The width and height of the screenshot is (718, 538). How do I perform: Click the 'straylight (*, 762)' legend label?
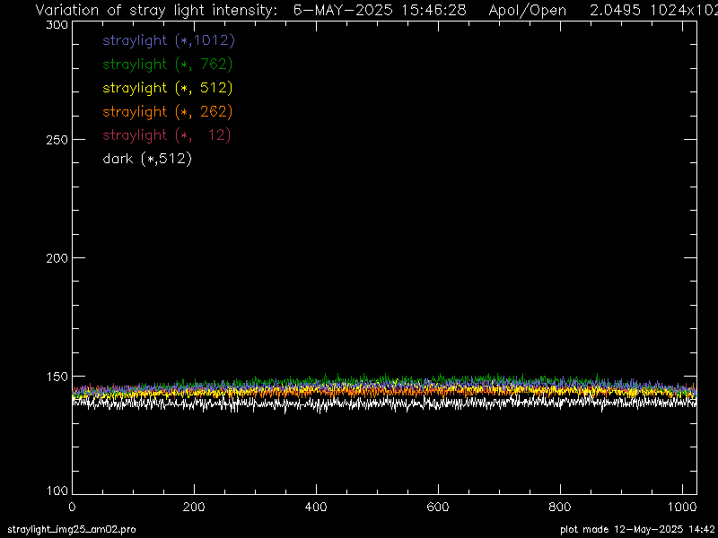tap(168, 65)
